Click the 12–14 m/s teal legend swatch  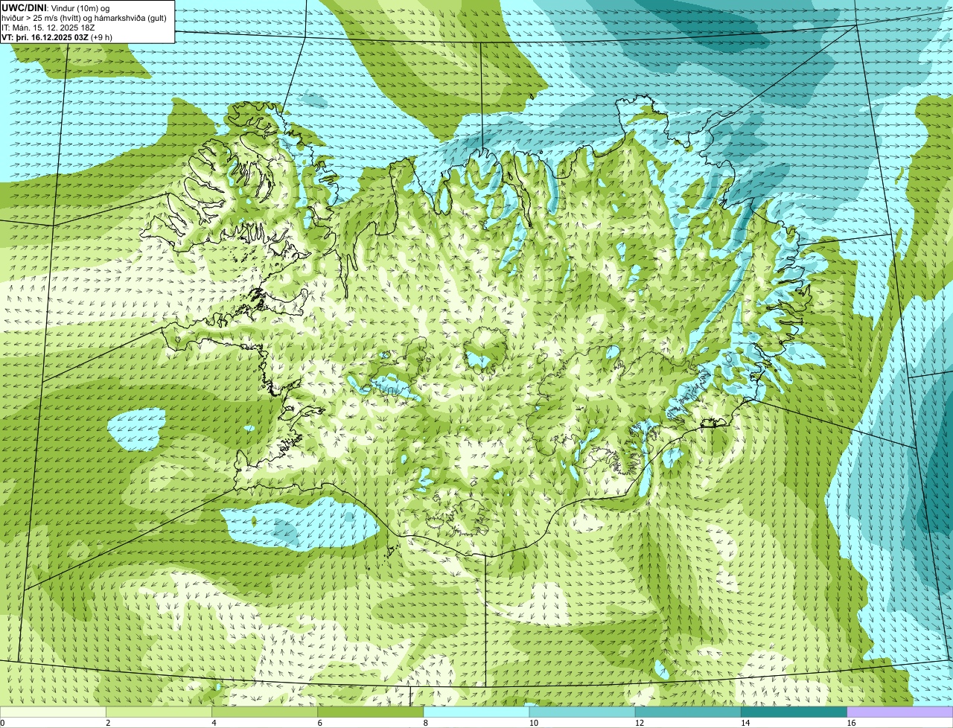[x=688, y=712]
